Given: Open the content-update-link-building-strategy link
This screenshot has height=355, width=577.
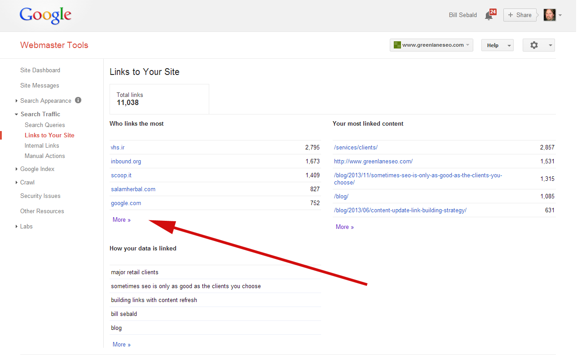Looking at the screenshot, I should 400,210.
